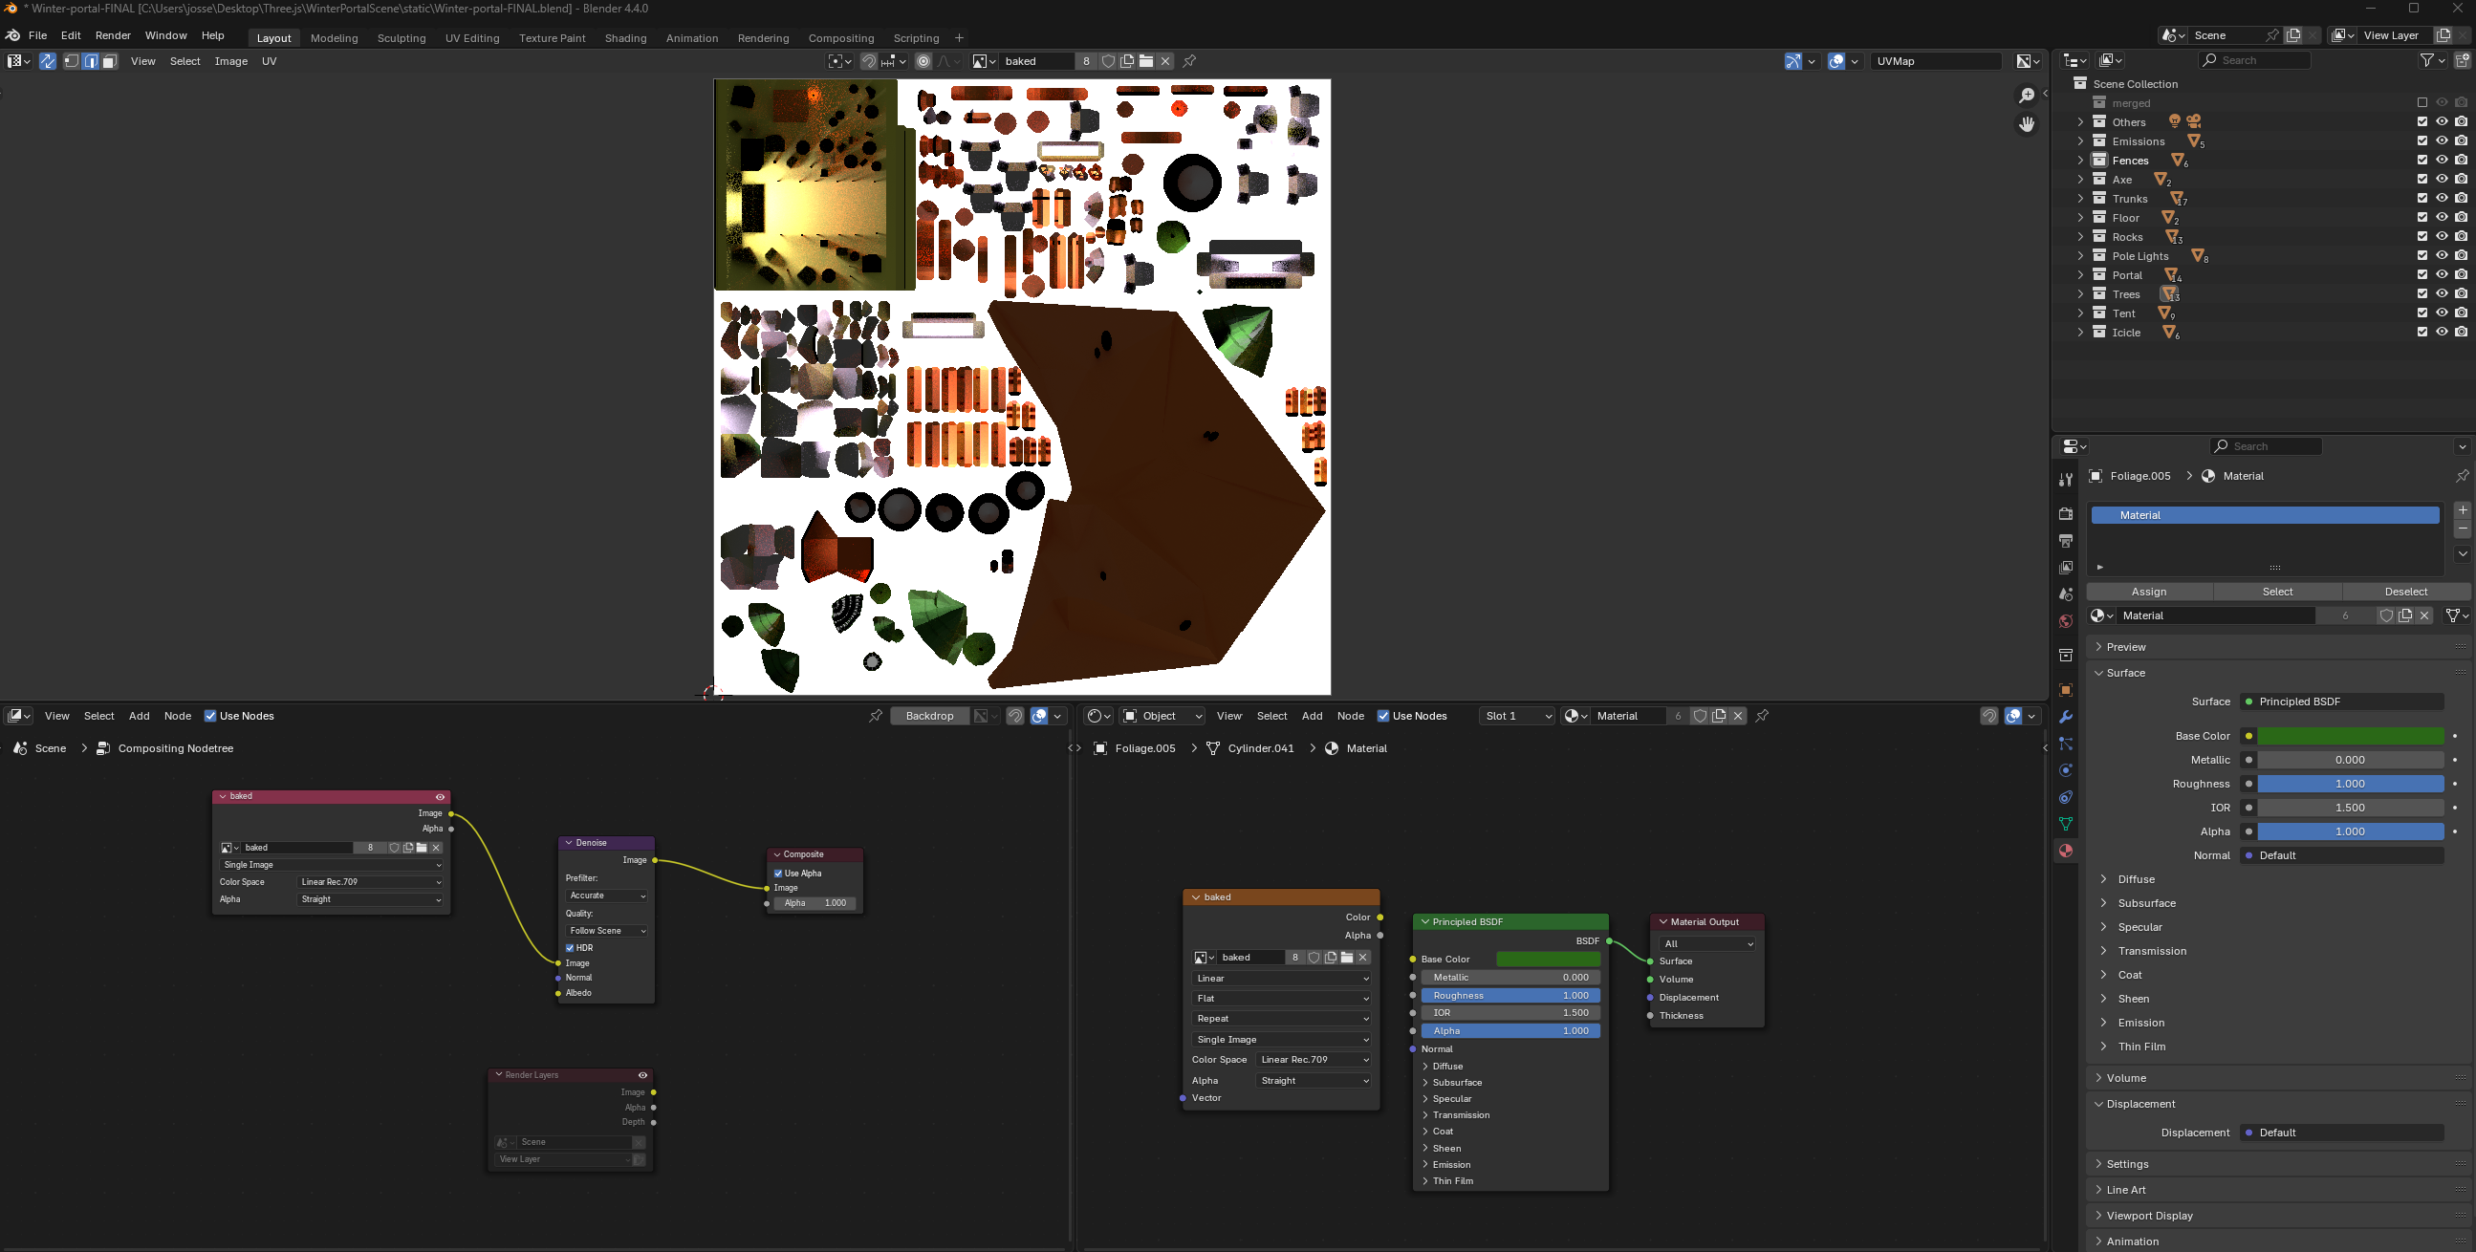Screen dimensions: 2476x1252
Task: Unlink baked image in UV editor header
Action: [1165, 61]
